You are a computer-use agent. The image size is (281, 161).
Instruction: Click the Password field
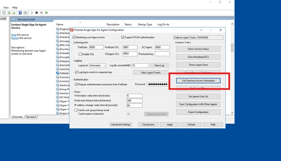(x=157, y=84)
